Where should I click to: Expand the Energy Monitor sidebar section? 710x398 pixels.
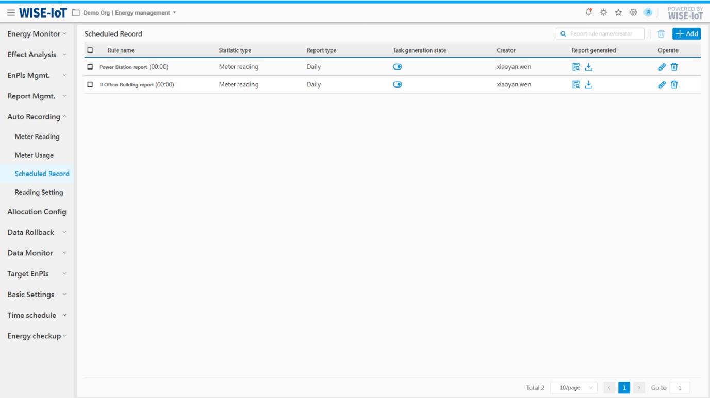coord(37,34)
